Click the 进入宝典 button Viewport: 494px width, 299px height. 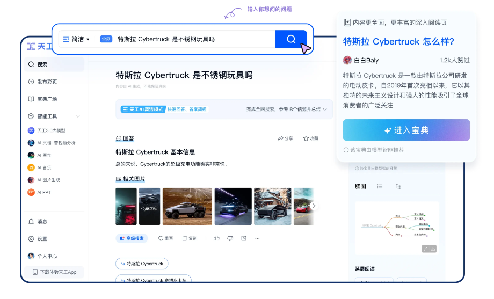click(x=406, y=130)
